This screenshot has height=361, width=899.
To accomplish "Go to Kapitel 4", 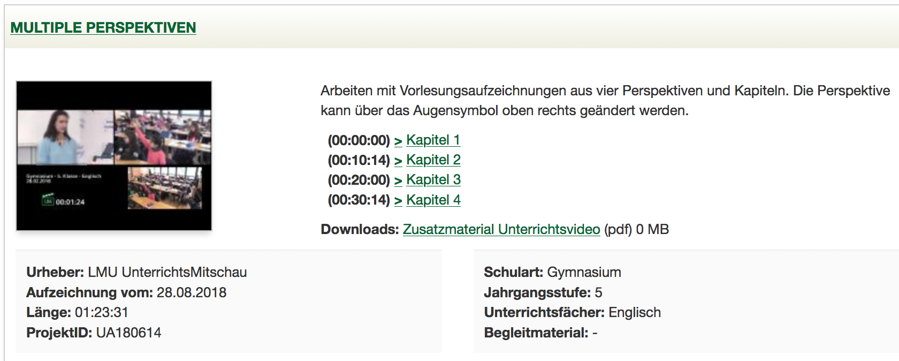I will (x=433, y=200).
